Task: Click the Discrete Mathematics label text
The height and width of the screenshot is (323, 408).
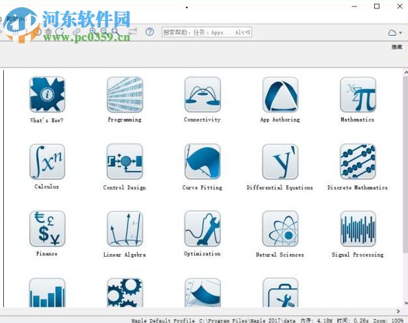Action: point(357,187)
